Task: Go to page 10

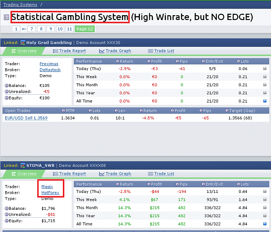Action: 60,29
